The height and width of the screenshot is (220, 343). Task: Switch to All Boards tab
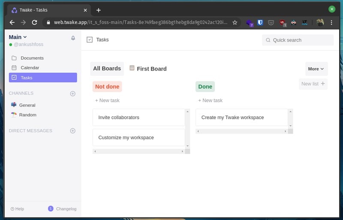tap(107, 68)
